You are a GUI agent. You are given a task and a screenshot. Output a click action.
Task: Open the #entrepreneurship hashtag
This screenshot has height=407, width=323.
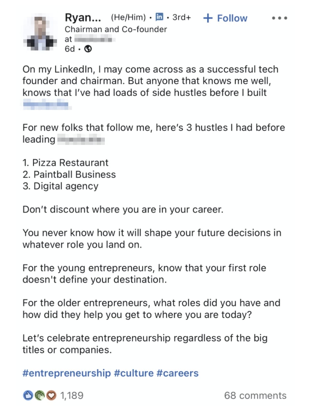coord(67,373)
